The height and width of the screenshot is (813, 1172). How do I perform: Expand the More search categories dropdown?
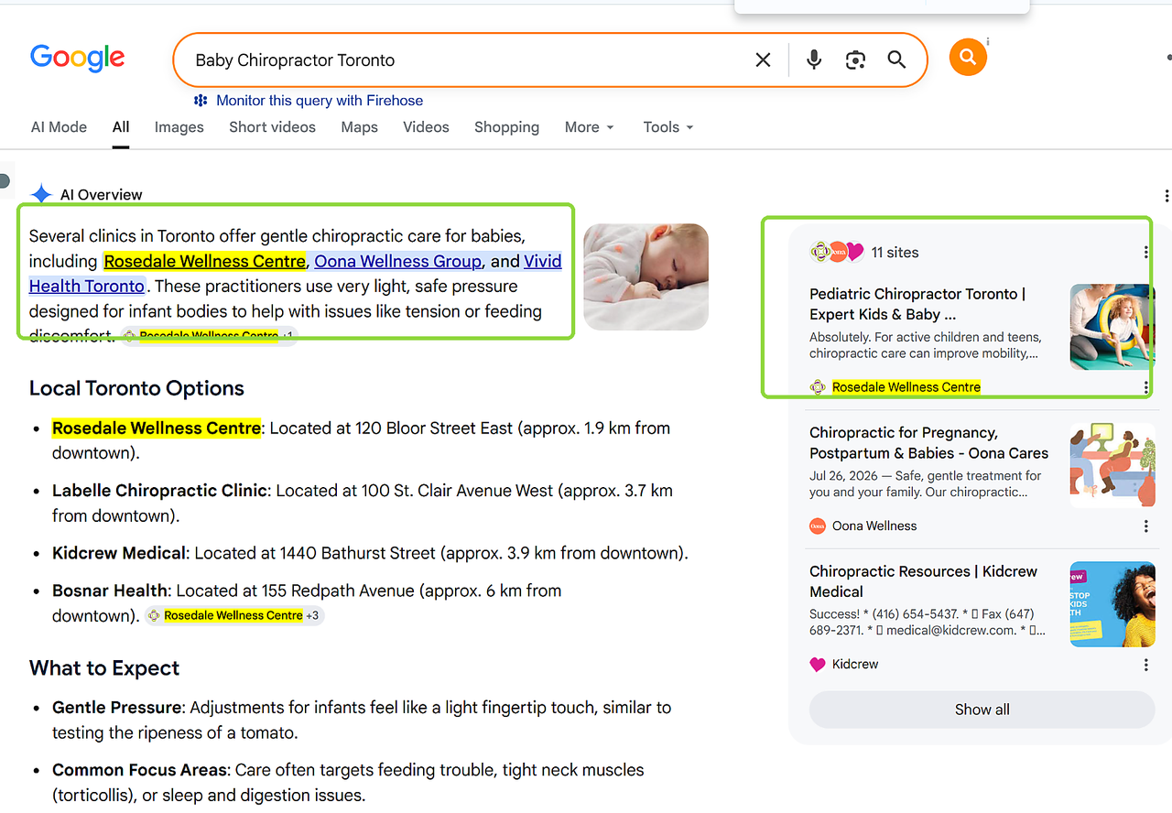589,127
